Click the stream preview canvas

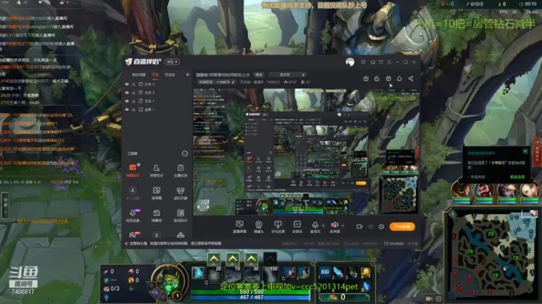click(306, 151)
